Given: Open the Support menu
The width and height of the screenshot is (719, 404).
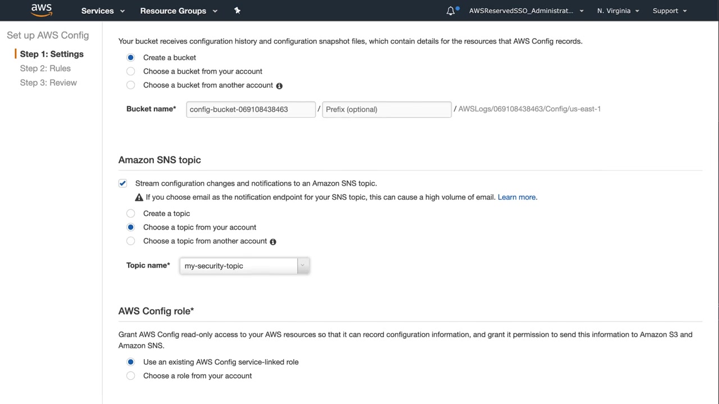Looking at the screenshot, I should tap(670, 11).
